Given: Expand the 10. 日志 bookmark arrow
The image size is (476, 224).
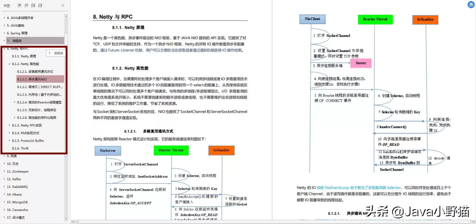Looking at the screenshot, I should (x=4, y=164).
